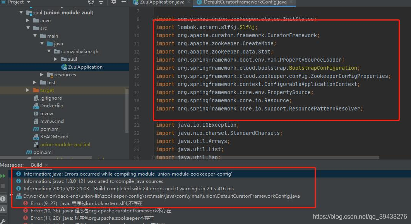Image resolution: width=411 pixels, height=224 pixels.
Task: Select the mvnw.cmd file
Action: point(51,121)
